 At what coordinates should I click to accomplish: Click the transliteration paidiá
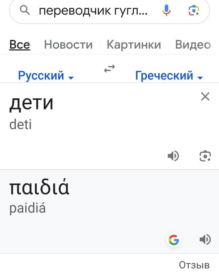(28, 208)
